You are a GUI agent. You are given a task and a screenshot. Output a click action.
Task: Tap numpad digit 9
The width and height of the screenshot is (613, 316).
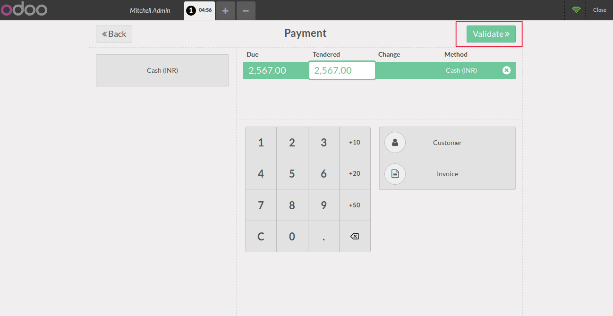[324, 205]
